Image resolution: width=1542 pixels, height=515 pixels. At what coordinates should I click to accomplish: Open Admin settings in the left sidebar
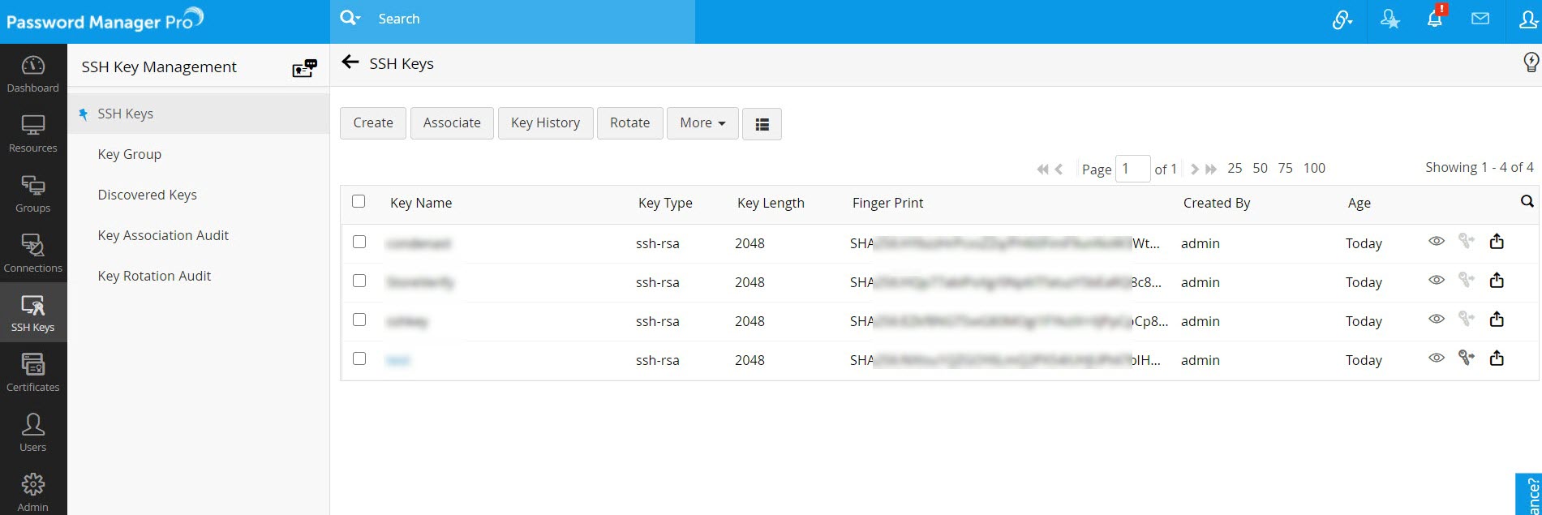(32, 492)
